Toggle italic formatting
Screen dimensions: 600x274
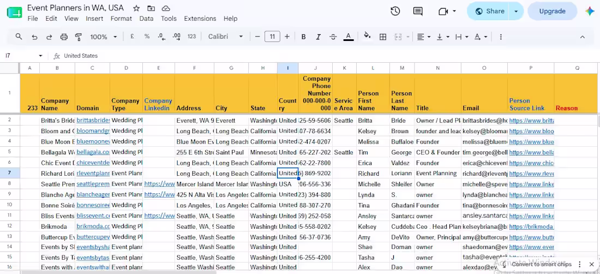(318, 37)
